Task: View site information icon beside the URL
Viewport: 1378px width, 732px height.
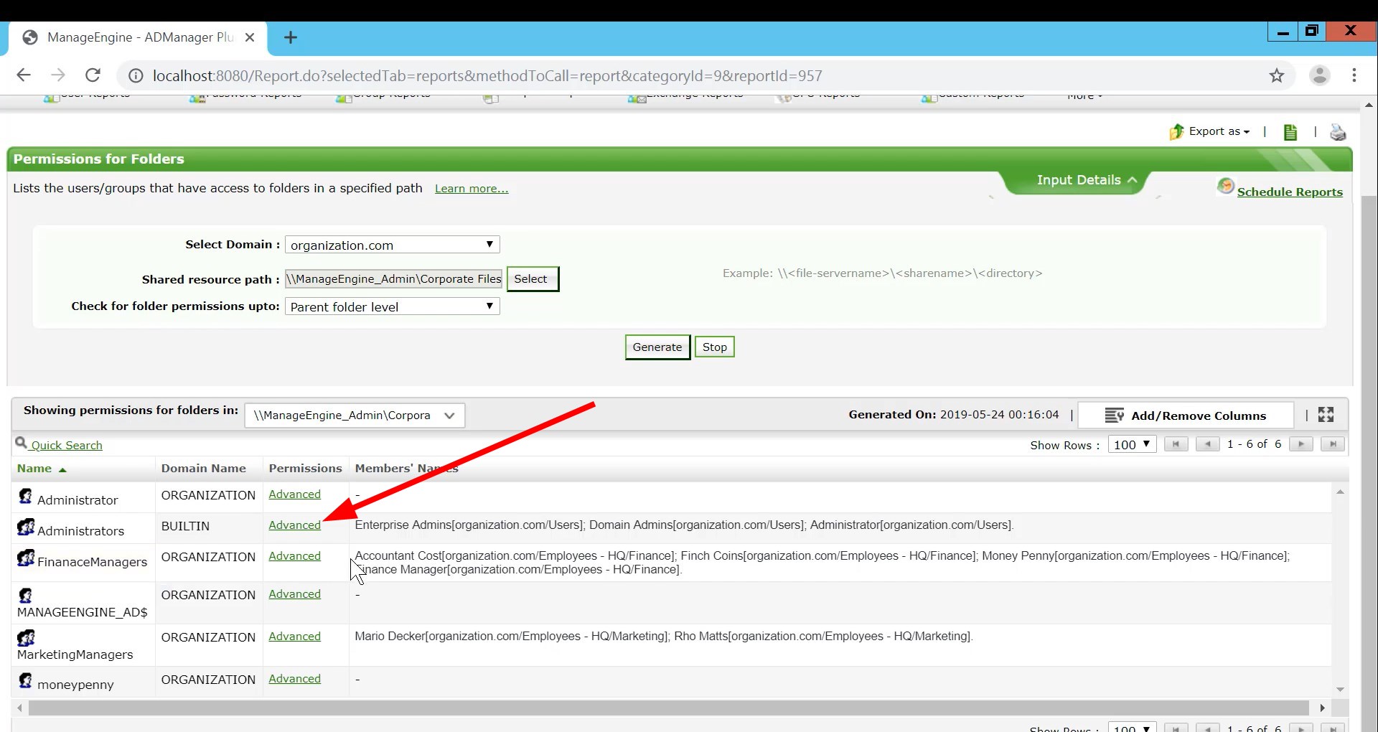Action: [135, 75]
